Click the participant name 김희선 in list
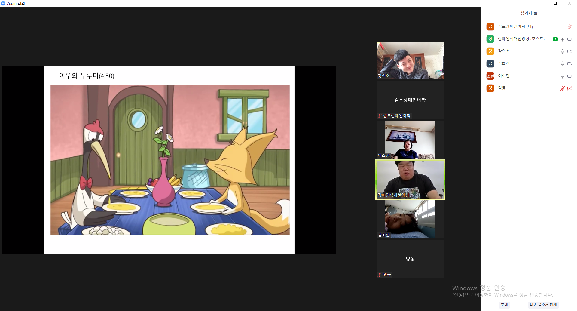Viewport: 577px width, 311px height. [x=504, y=63]
